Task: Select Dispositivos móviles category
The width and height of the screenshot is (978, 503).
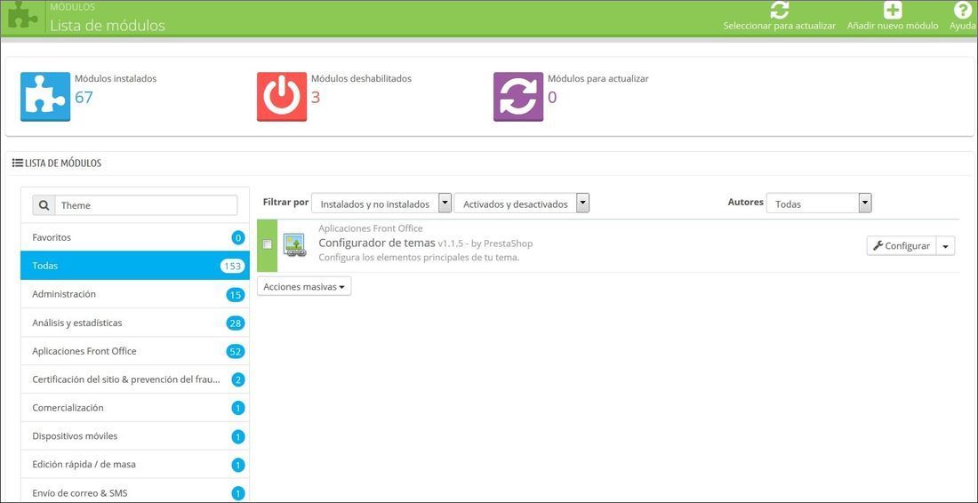Action: (x=135, y=436)
